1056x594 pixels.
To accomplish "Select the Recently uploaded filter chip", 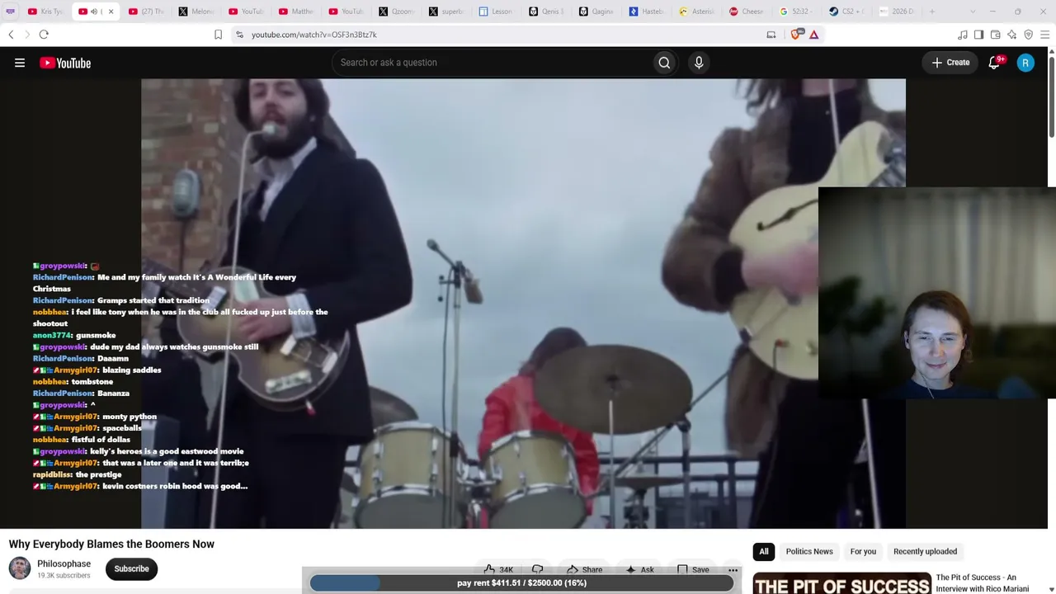I will [925, 551].
